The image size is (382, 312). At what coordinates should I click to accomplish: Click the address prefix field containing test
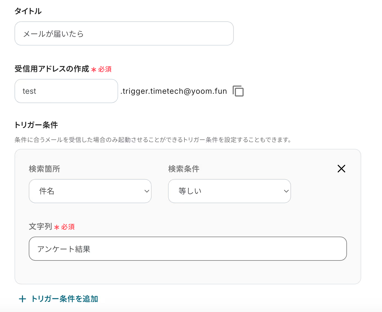click(66, 91)
